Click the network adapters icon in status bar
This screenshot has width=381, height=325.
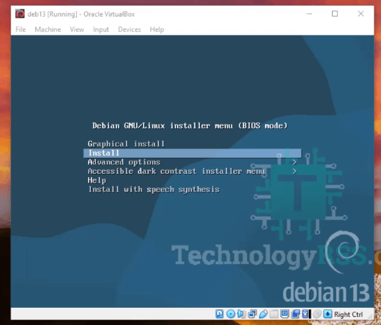252,314
